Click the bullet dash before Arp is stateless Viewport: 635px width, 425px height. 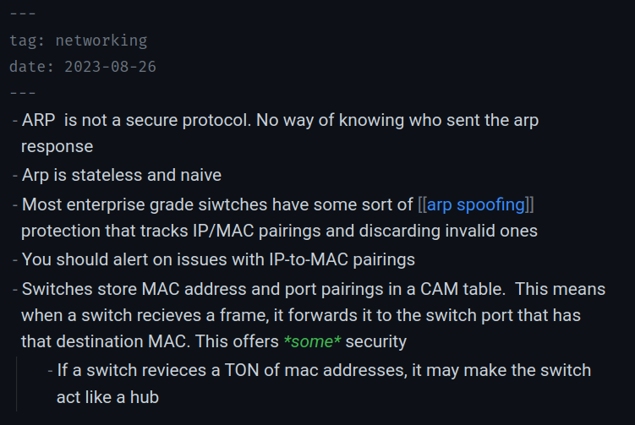16,176
